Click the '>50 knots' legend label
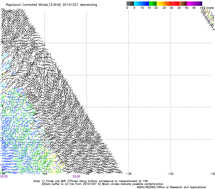This screenshot has width=215, height=189. [x=207, y=8]
